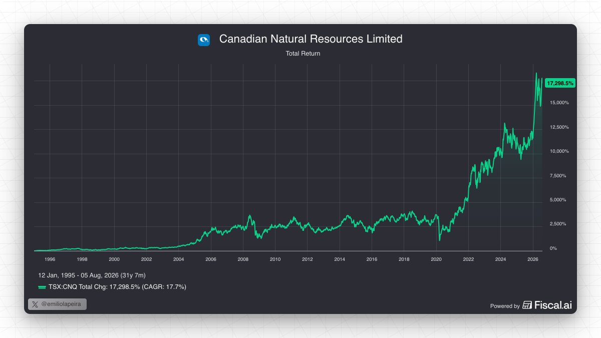The image size is (601, 338).
Task: Select the 2020 x-axis year label
Action: pyautogui.click(x=436, y=259)
